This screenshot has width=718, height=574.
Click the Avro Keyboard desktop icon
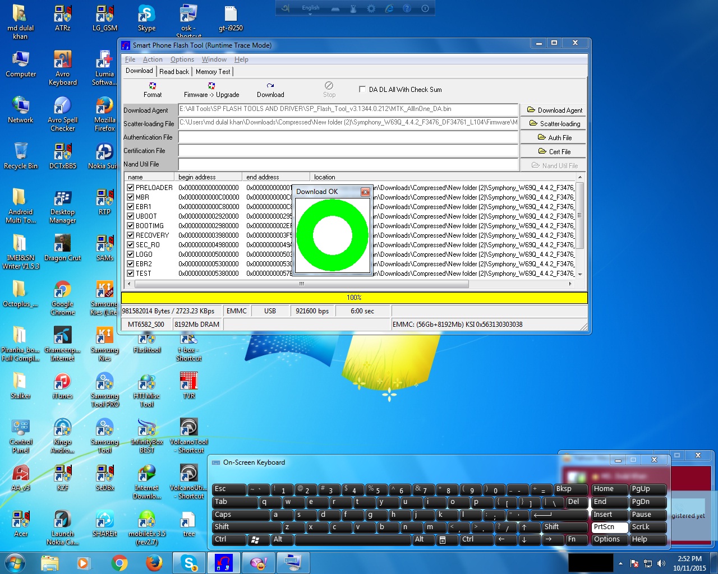(x=62, y=68)
